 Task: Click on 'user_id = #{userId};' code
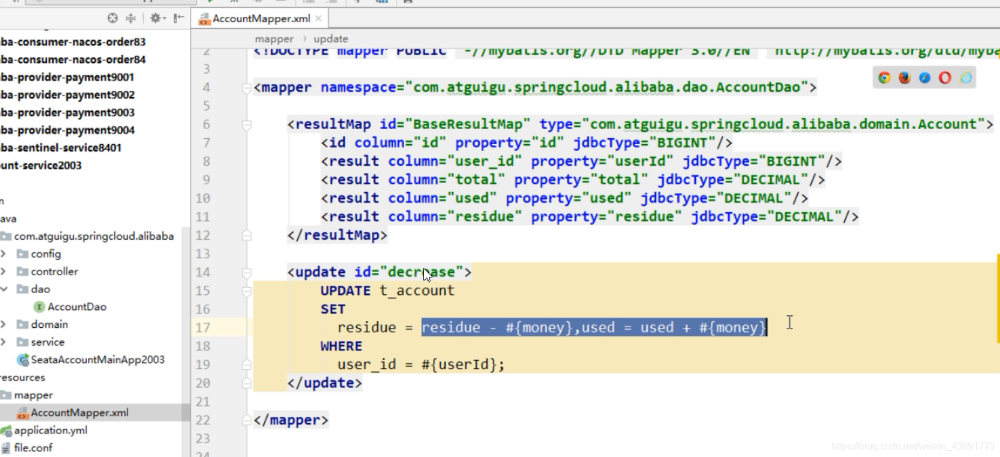(x=421, y=365)
